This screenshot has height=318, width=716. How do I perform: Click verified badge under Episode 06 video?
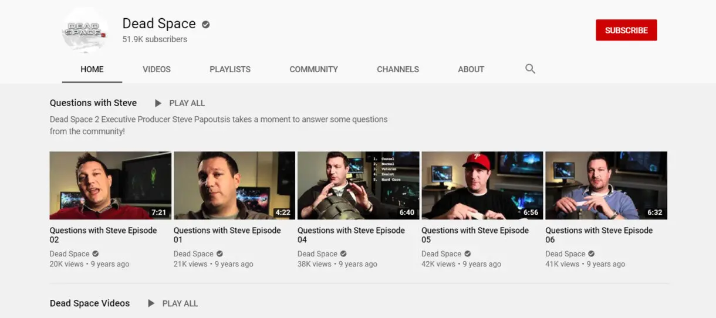[591, 254]
